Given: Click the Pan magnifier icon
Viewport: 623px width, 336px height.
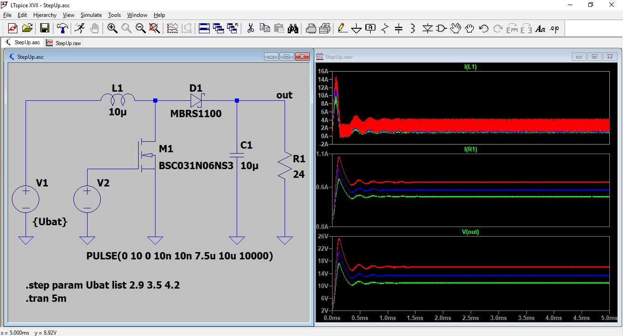Looking at the screenshot, I should (x=126, y=28).
